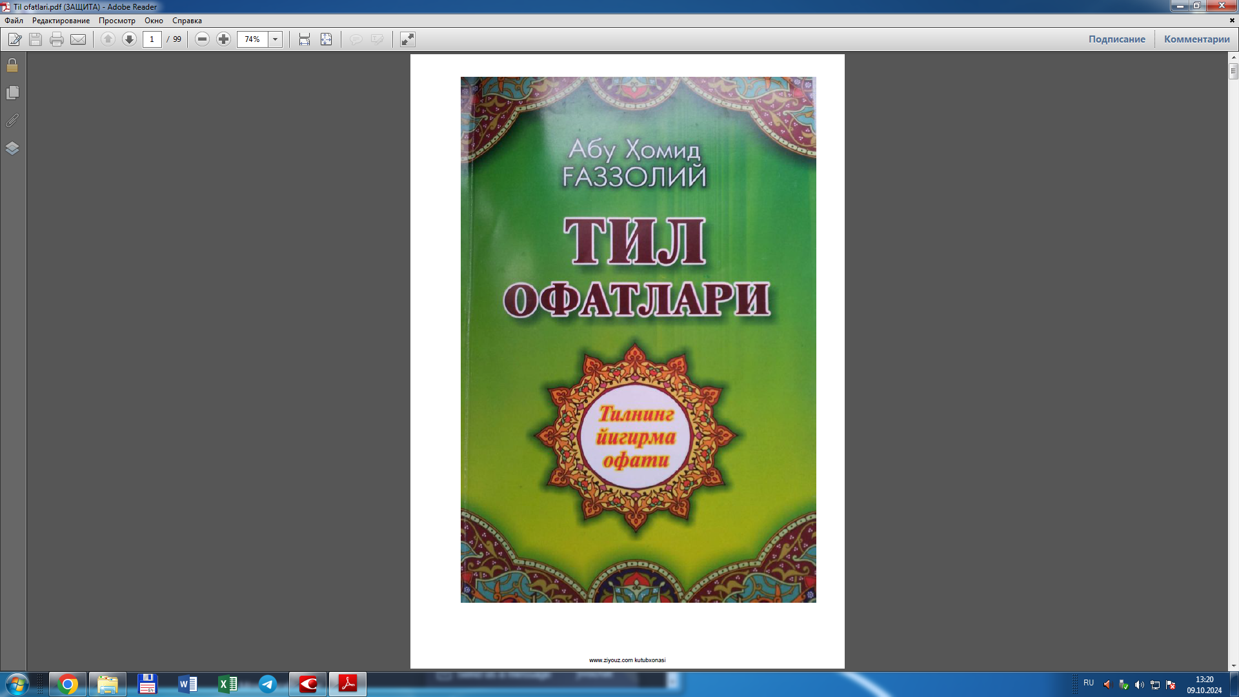The height and width of the screenshot is (697, 1239).
Task: Open the Print dialog
Action: [x=57, y=39]
